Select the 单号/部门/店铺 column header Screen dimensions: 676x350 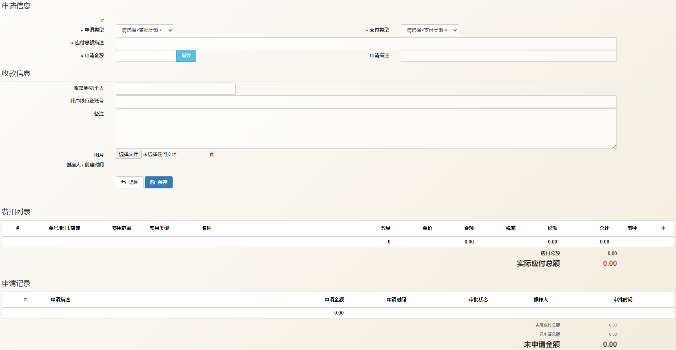click(64, 228)
